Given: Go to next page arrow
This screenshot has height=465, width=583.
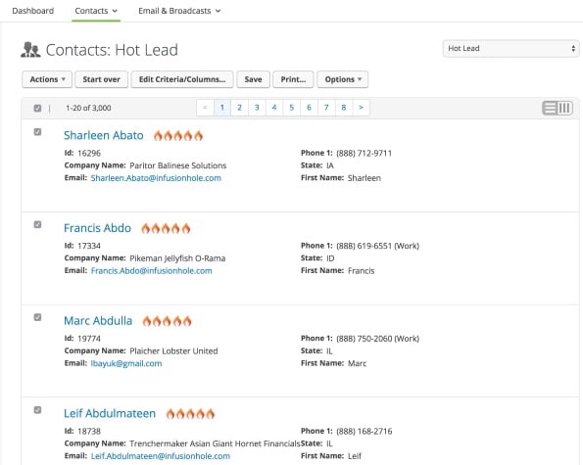Looking at the screenshot, I should (361, 108).
